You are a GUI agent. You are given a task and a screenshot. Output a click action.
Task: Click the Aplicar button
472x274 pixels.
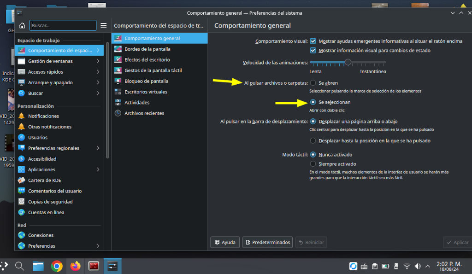coord(458,242)
